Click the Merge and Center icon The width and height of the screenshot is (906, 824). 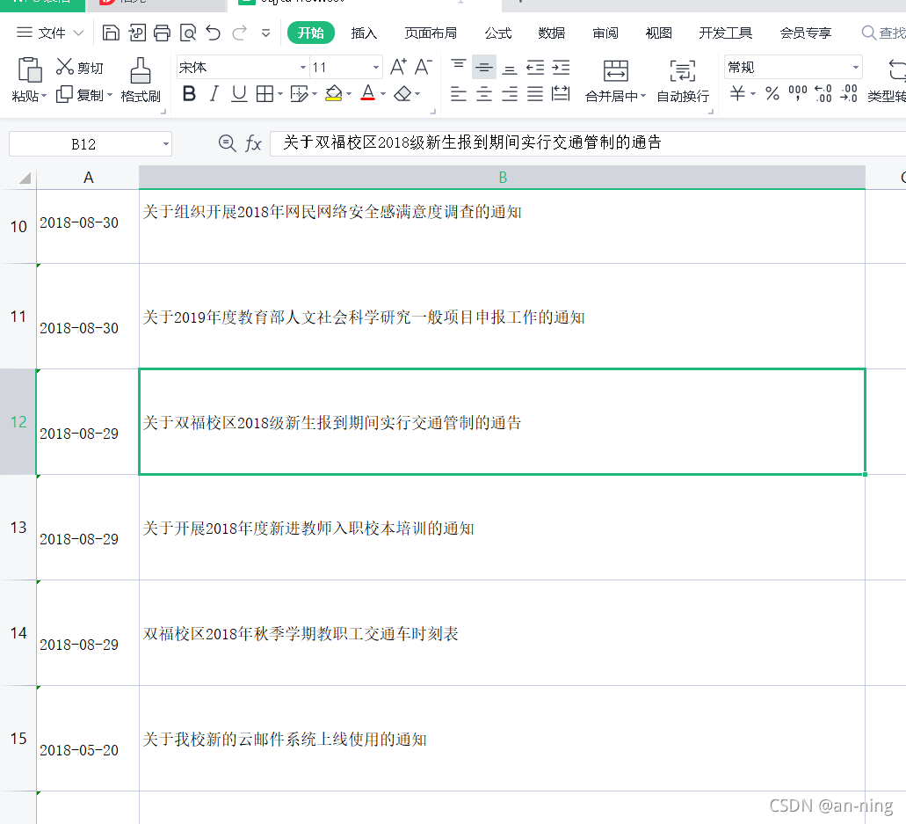[x=616, y=71]
